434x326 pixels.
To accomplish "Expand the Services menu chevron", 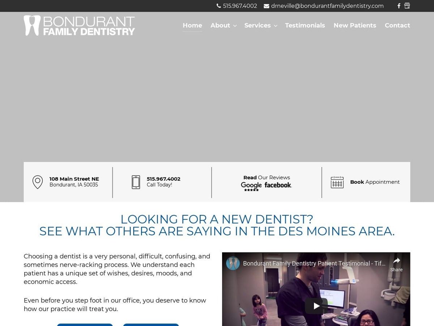I will [276, 26].
